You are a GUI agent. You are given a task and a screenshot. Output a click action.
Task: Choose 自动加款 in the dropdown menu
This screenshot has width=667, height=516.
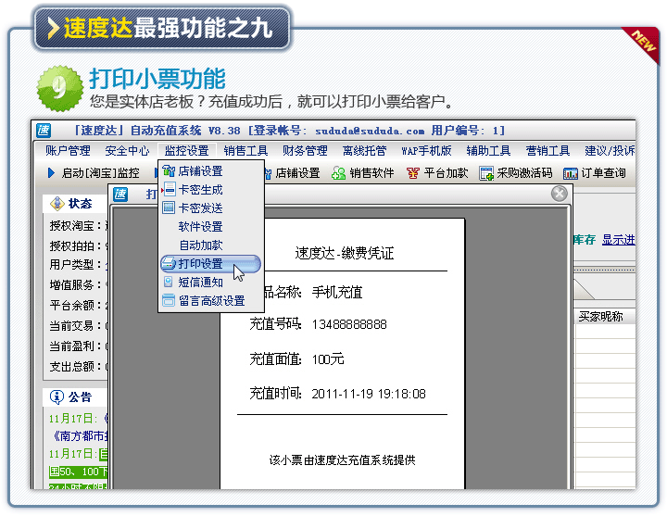coord(201,245)
